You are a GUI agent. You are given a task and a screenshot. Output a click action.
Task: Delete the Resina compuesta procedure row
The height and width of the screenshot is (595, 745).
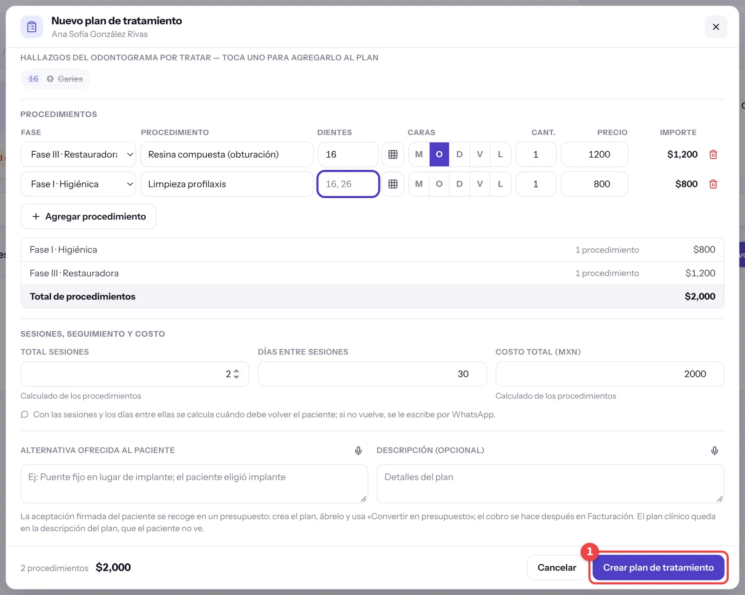[713, 154]
